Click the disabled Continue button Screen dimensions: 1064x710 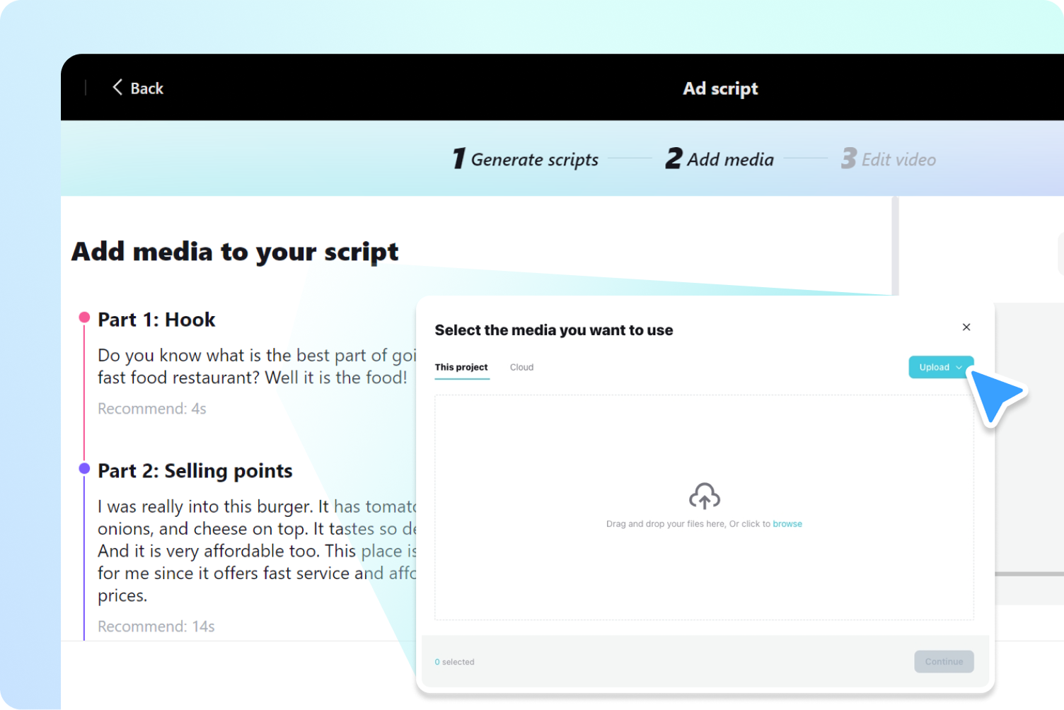pos(944,661)
